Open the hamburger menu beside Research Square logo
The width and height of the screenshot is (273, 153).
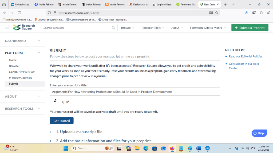[7, 27]
